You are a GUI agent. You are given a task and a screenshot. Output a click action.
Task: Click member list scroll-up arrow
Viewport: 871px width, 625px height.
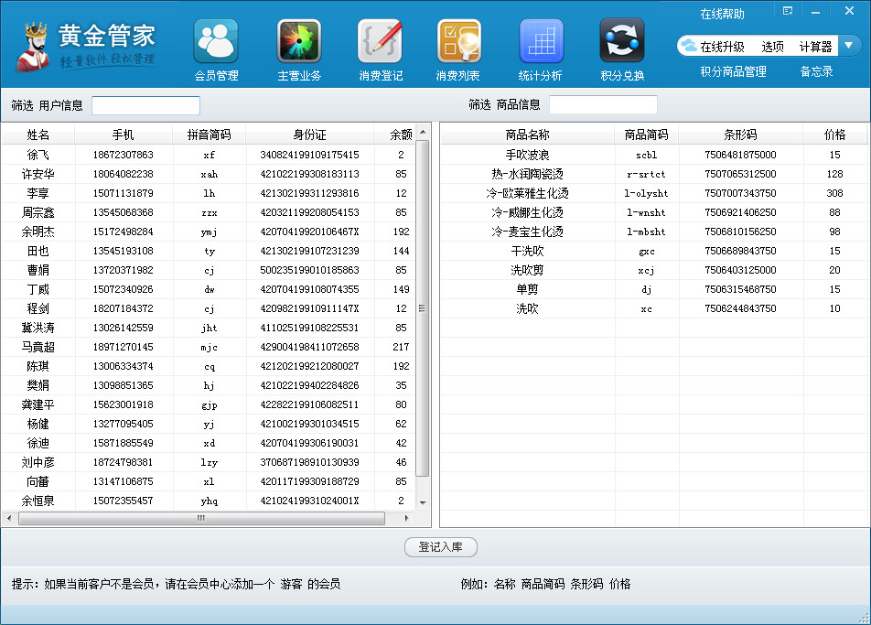point(423,132)
